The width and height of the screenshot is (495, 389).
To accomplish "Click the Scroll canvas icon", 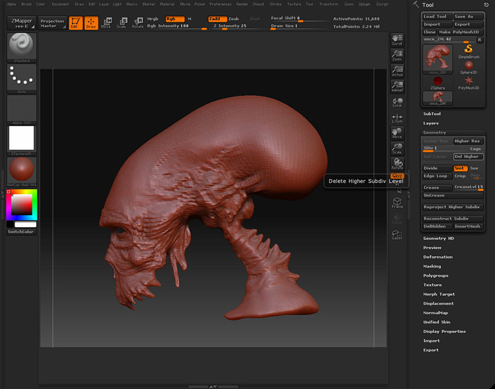I will tap(397, 40).
